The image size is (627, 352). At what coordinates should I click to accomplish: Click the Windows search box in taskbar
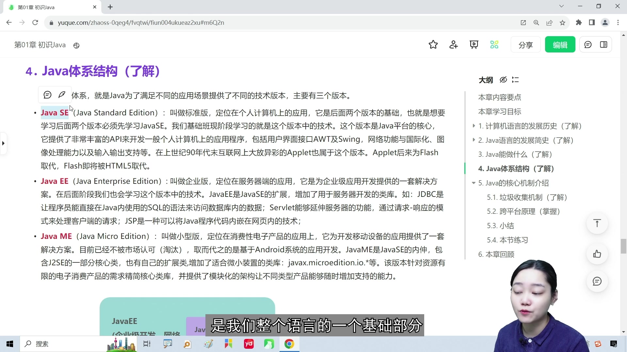(x=59, y=344)
